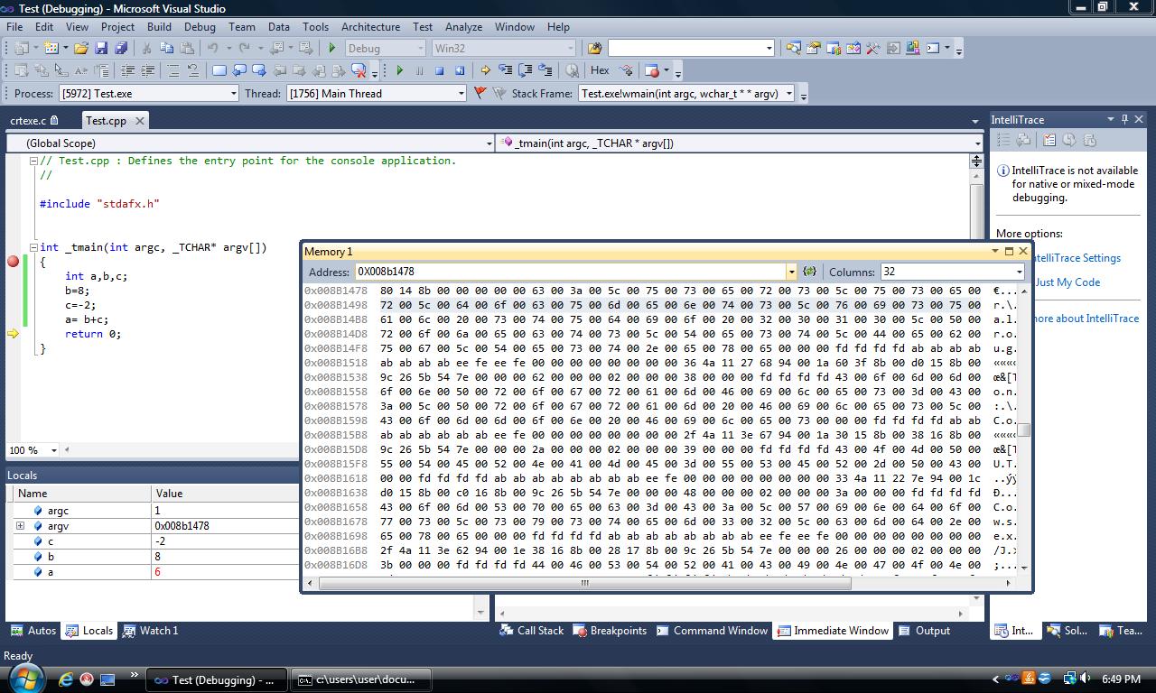Image resolution: width=1156 pixels, height=693 pixels.
Task: Toggle Hex display button
Action: pos(600,69)
